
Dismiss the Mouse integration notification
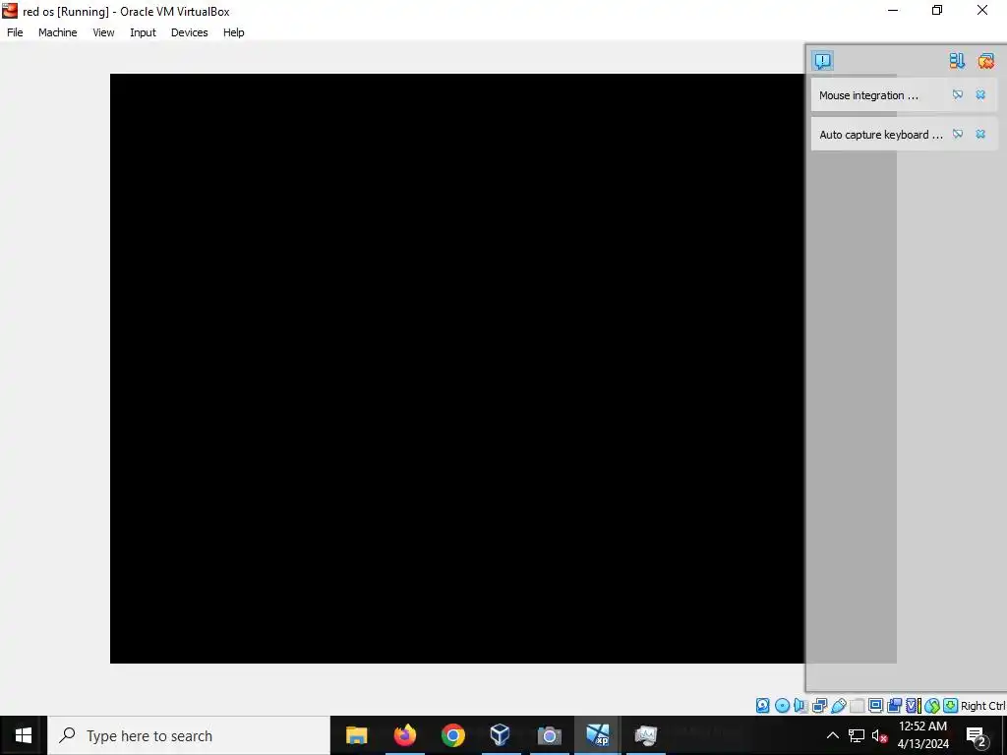980,95
